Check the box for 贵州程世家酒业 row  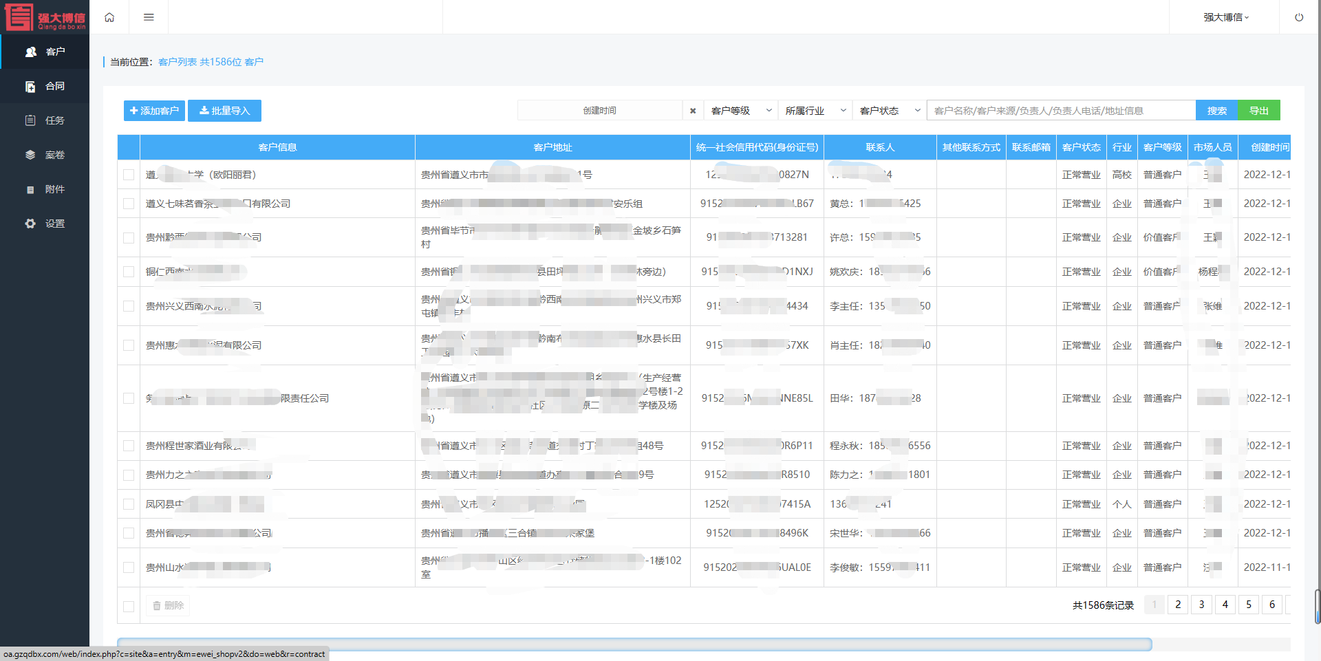coord(129,446)
